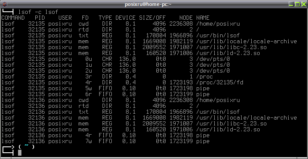Click size 160520 in the PID 32135 row
The image size is (308, 159).
(156, 53)
